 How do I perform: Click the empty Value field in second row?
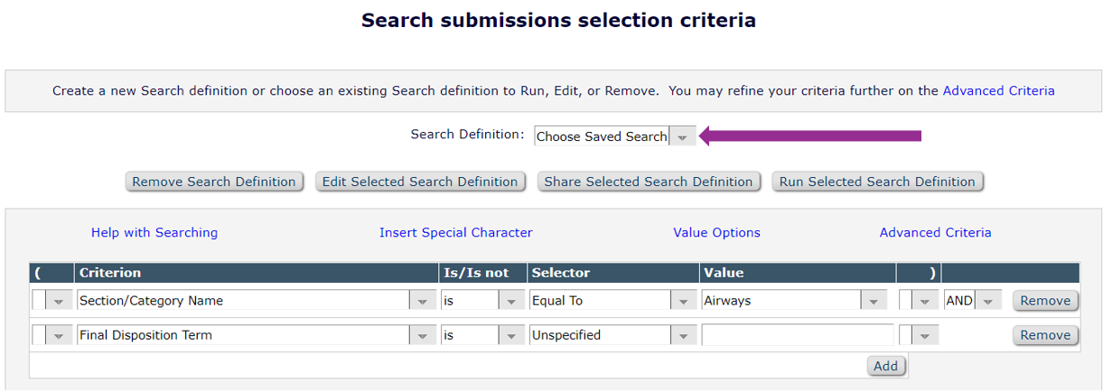coord(797,335)
